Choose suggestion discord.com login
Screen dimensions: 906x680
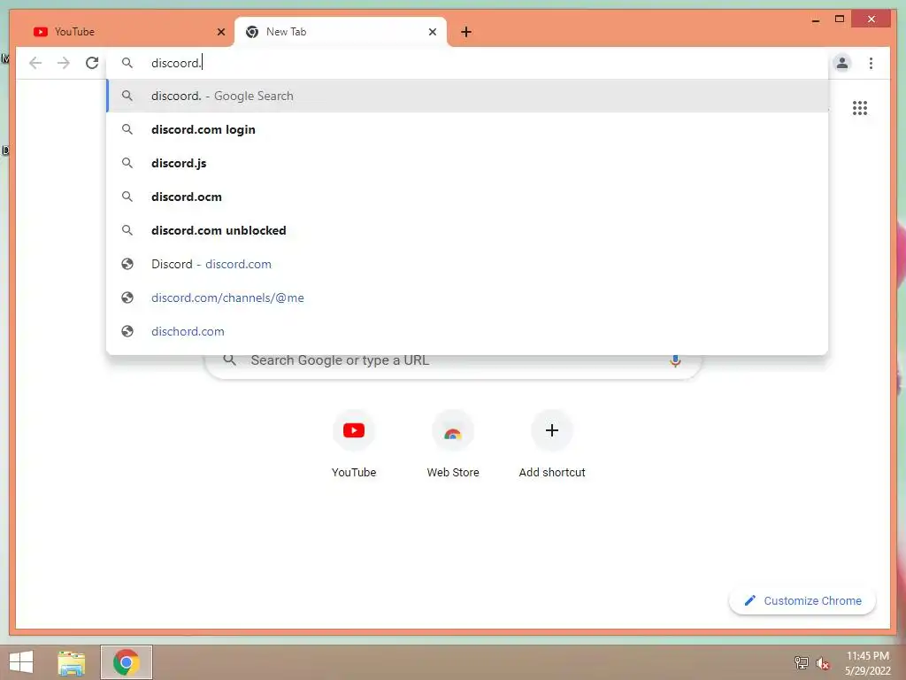pos(467,129)
